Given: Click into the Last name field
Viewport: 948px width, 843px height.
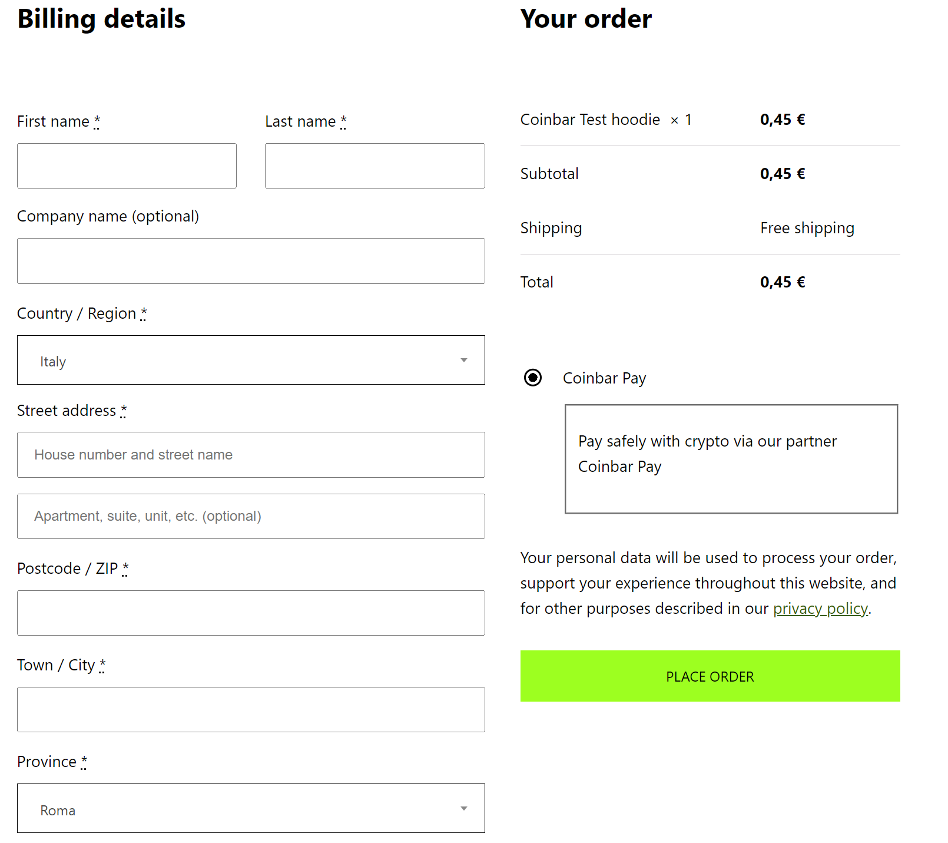Looking at the screenshot, I should (374, 166).
